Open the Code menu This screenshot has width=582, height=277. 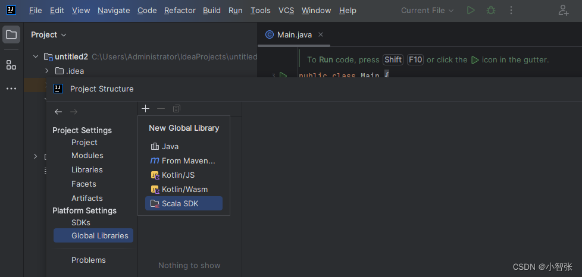[147, 10]
